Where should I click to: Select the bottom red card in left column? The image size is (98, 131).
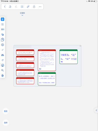click(25, 81)
